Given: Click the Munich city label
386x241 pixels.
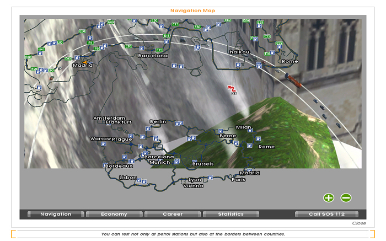Looking at the screenshot, I should click(159, 162).
